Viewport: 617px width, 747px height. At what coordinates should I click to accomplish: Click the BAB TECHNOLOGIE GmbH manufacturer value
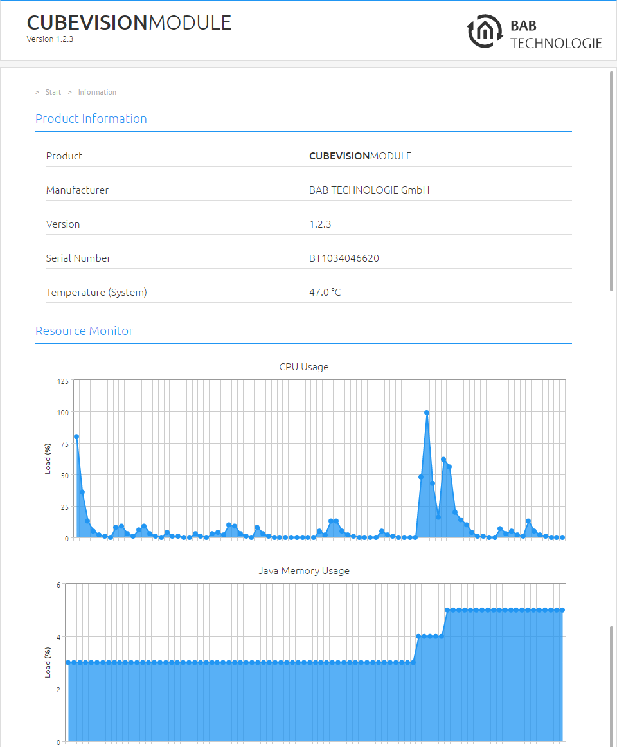tap(370, 190)
